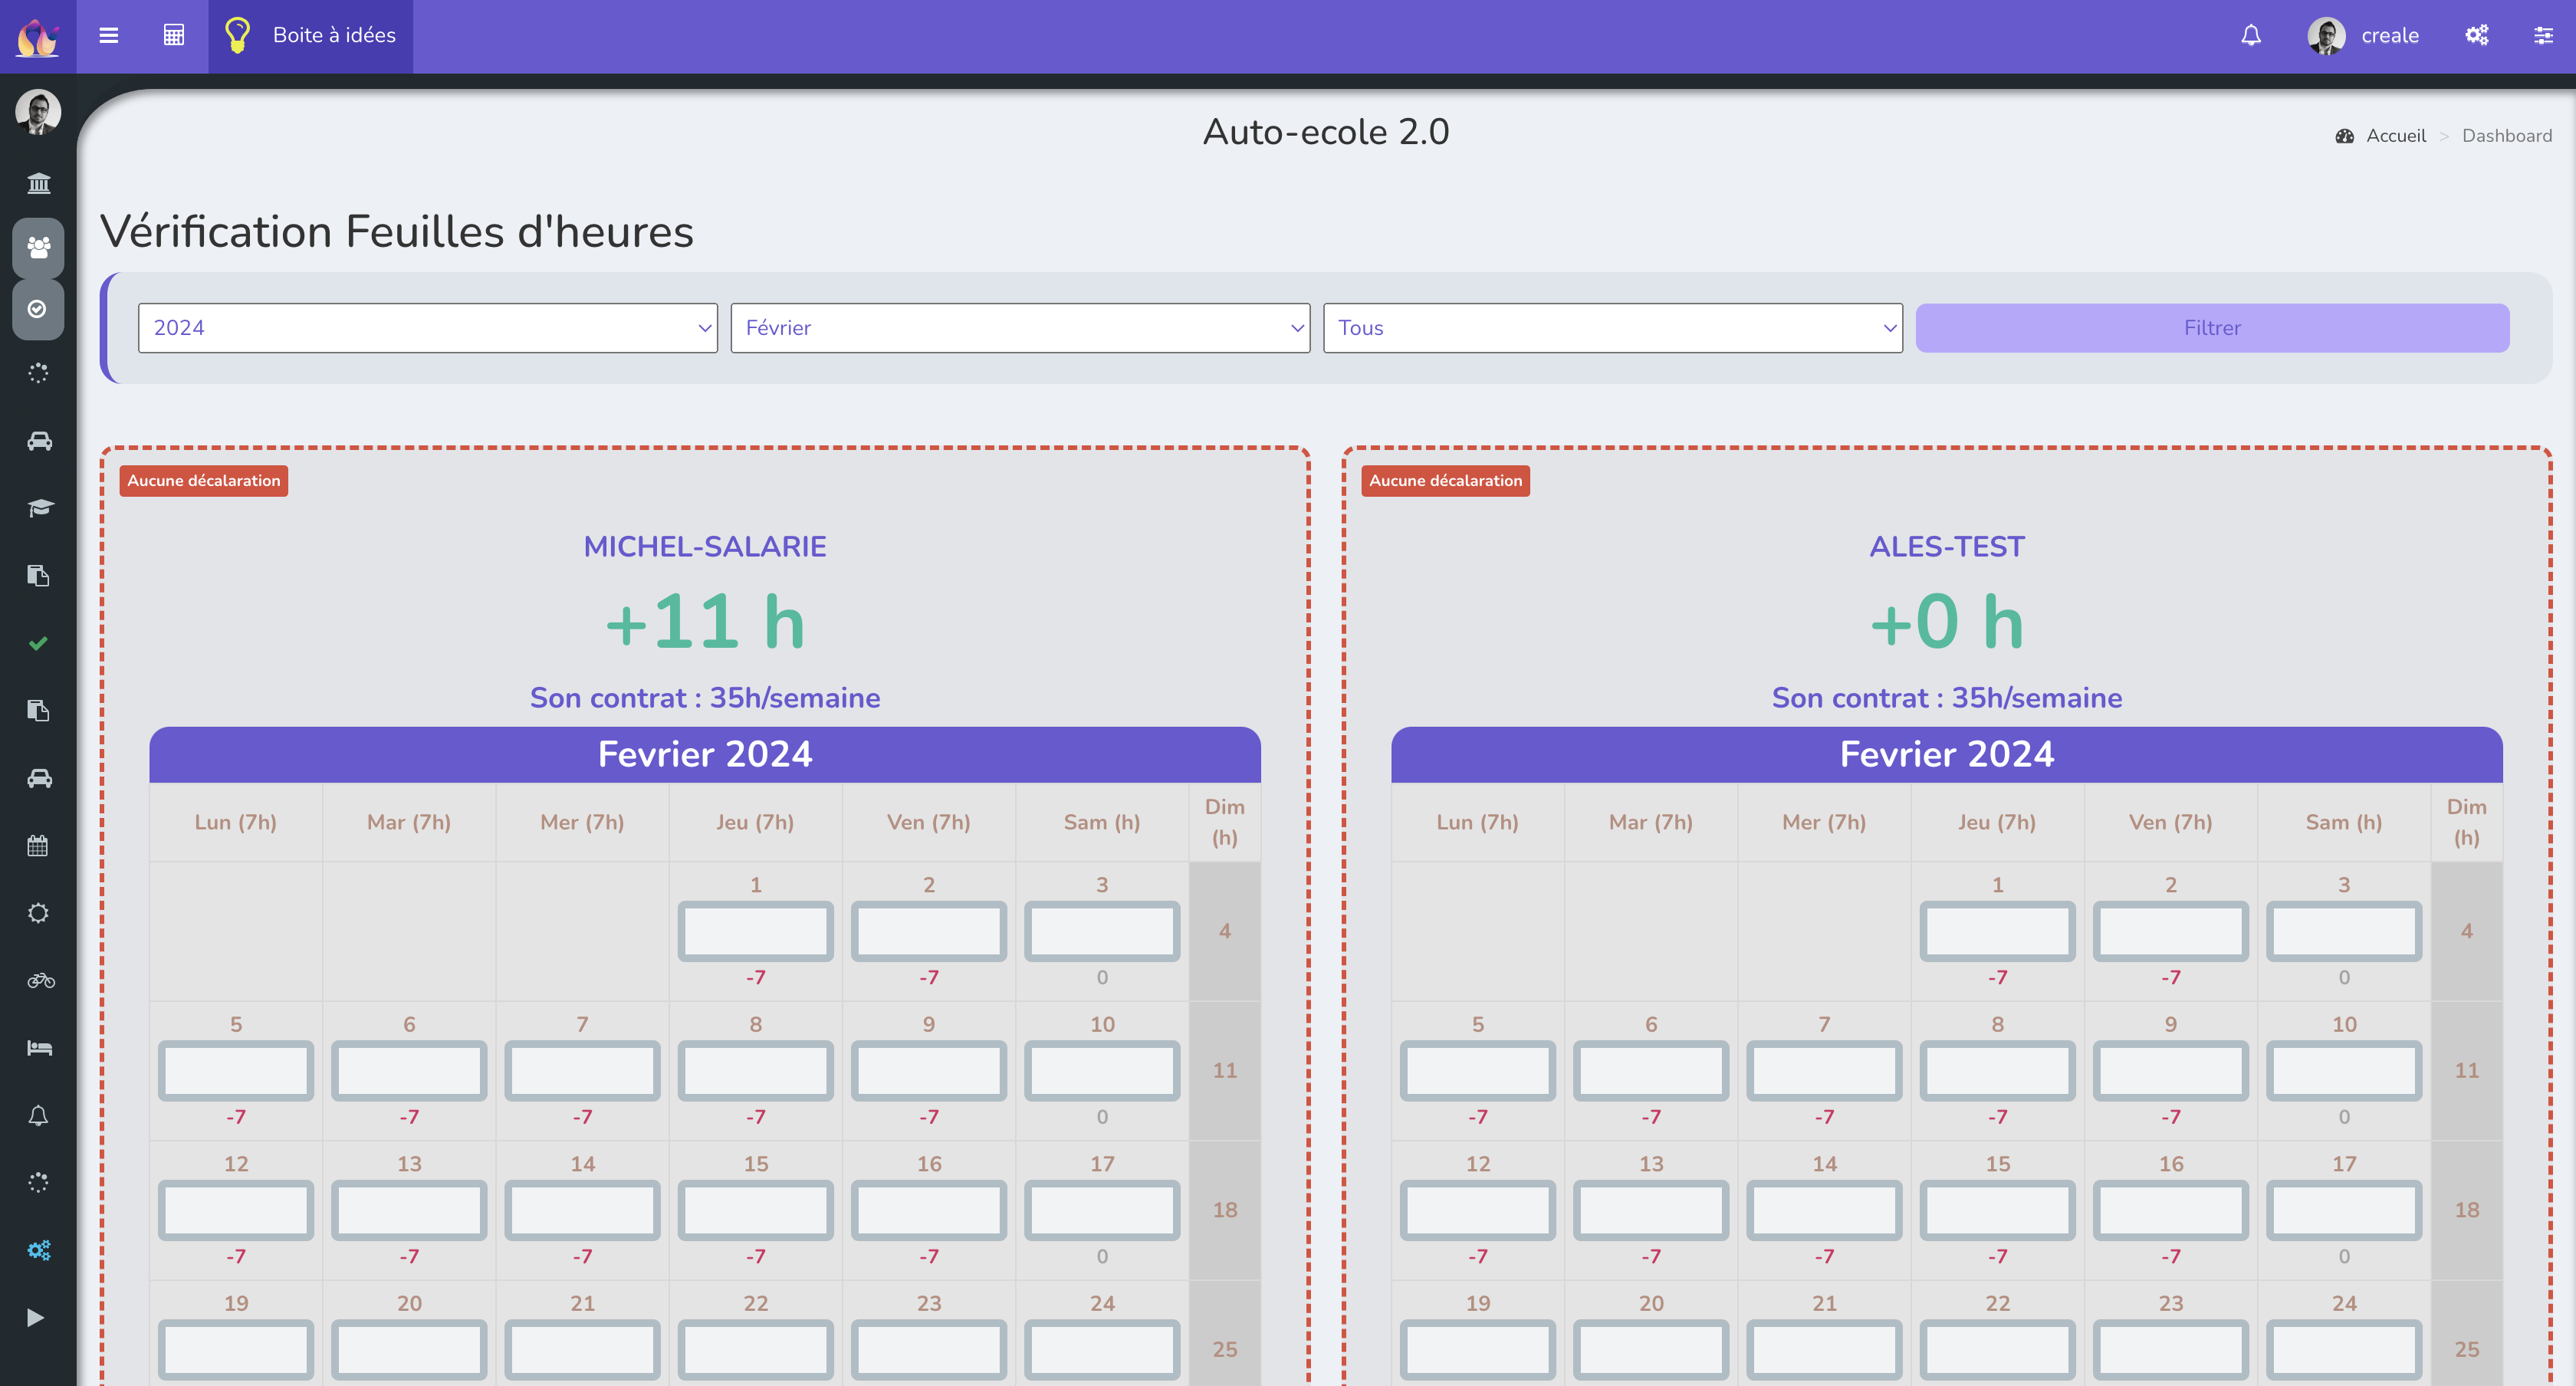Image resolution: width=2576 pixels, height=1386 pixels.
Task: Click the documents icon below the green checkmark
Action: [x=38, y=710]
